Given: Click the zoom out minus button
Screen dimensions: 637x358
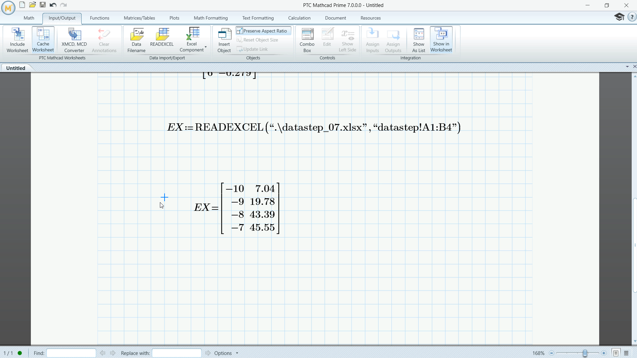Looking at the screenshot, I should point(551,353).
